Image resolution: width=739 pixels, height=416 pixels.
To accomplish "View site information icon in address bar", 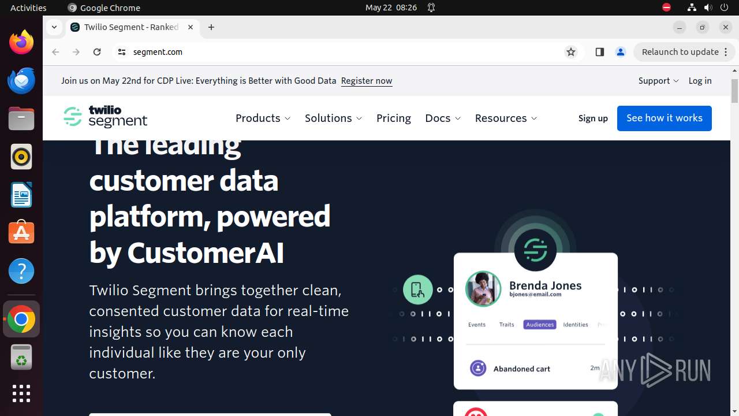I will [121, 52].
